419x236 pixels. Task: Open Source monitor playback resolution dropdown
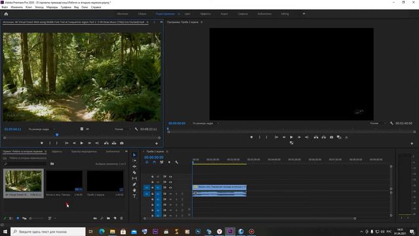[x=122, y=129]
